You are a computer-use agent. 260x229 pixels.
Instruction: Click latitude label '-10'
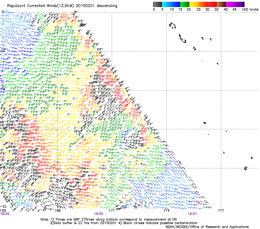pos(3,207)
